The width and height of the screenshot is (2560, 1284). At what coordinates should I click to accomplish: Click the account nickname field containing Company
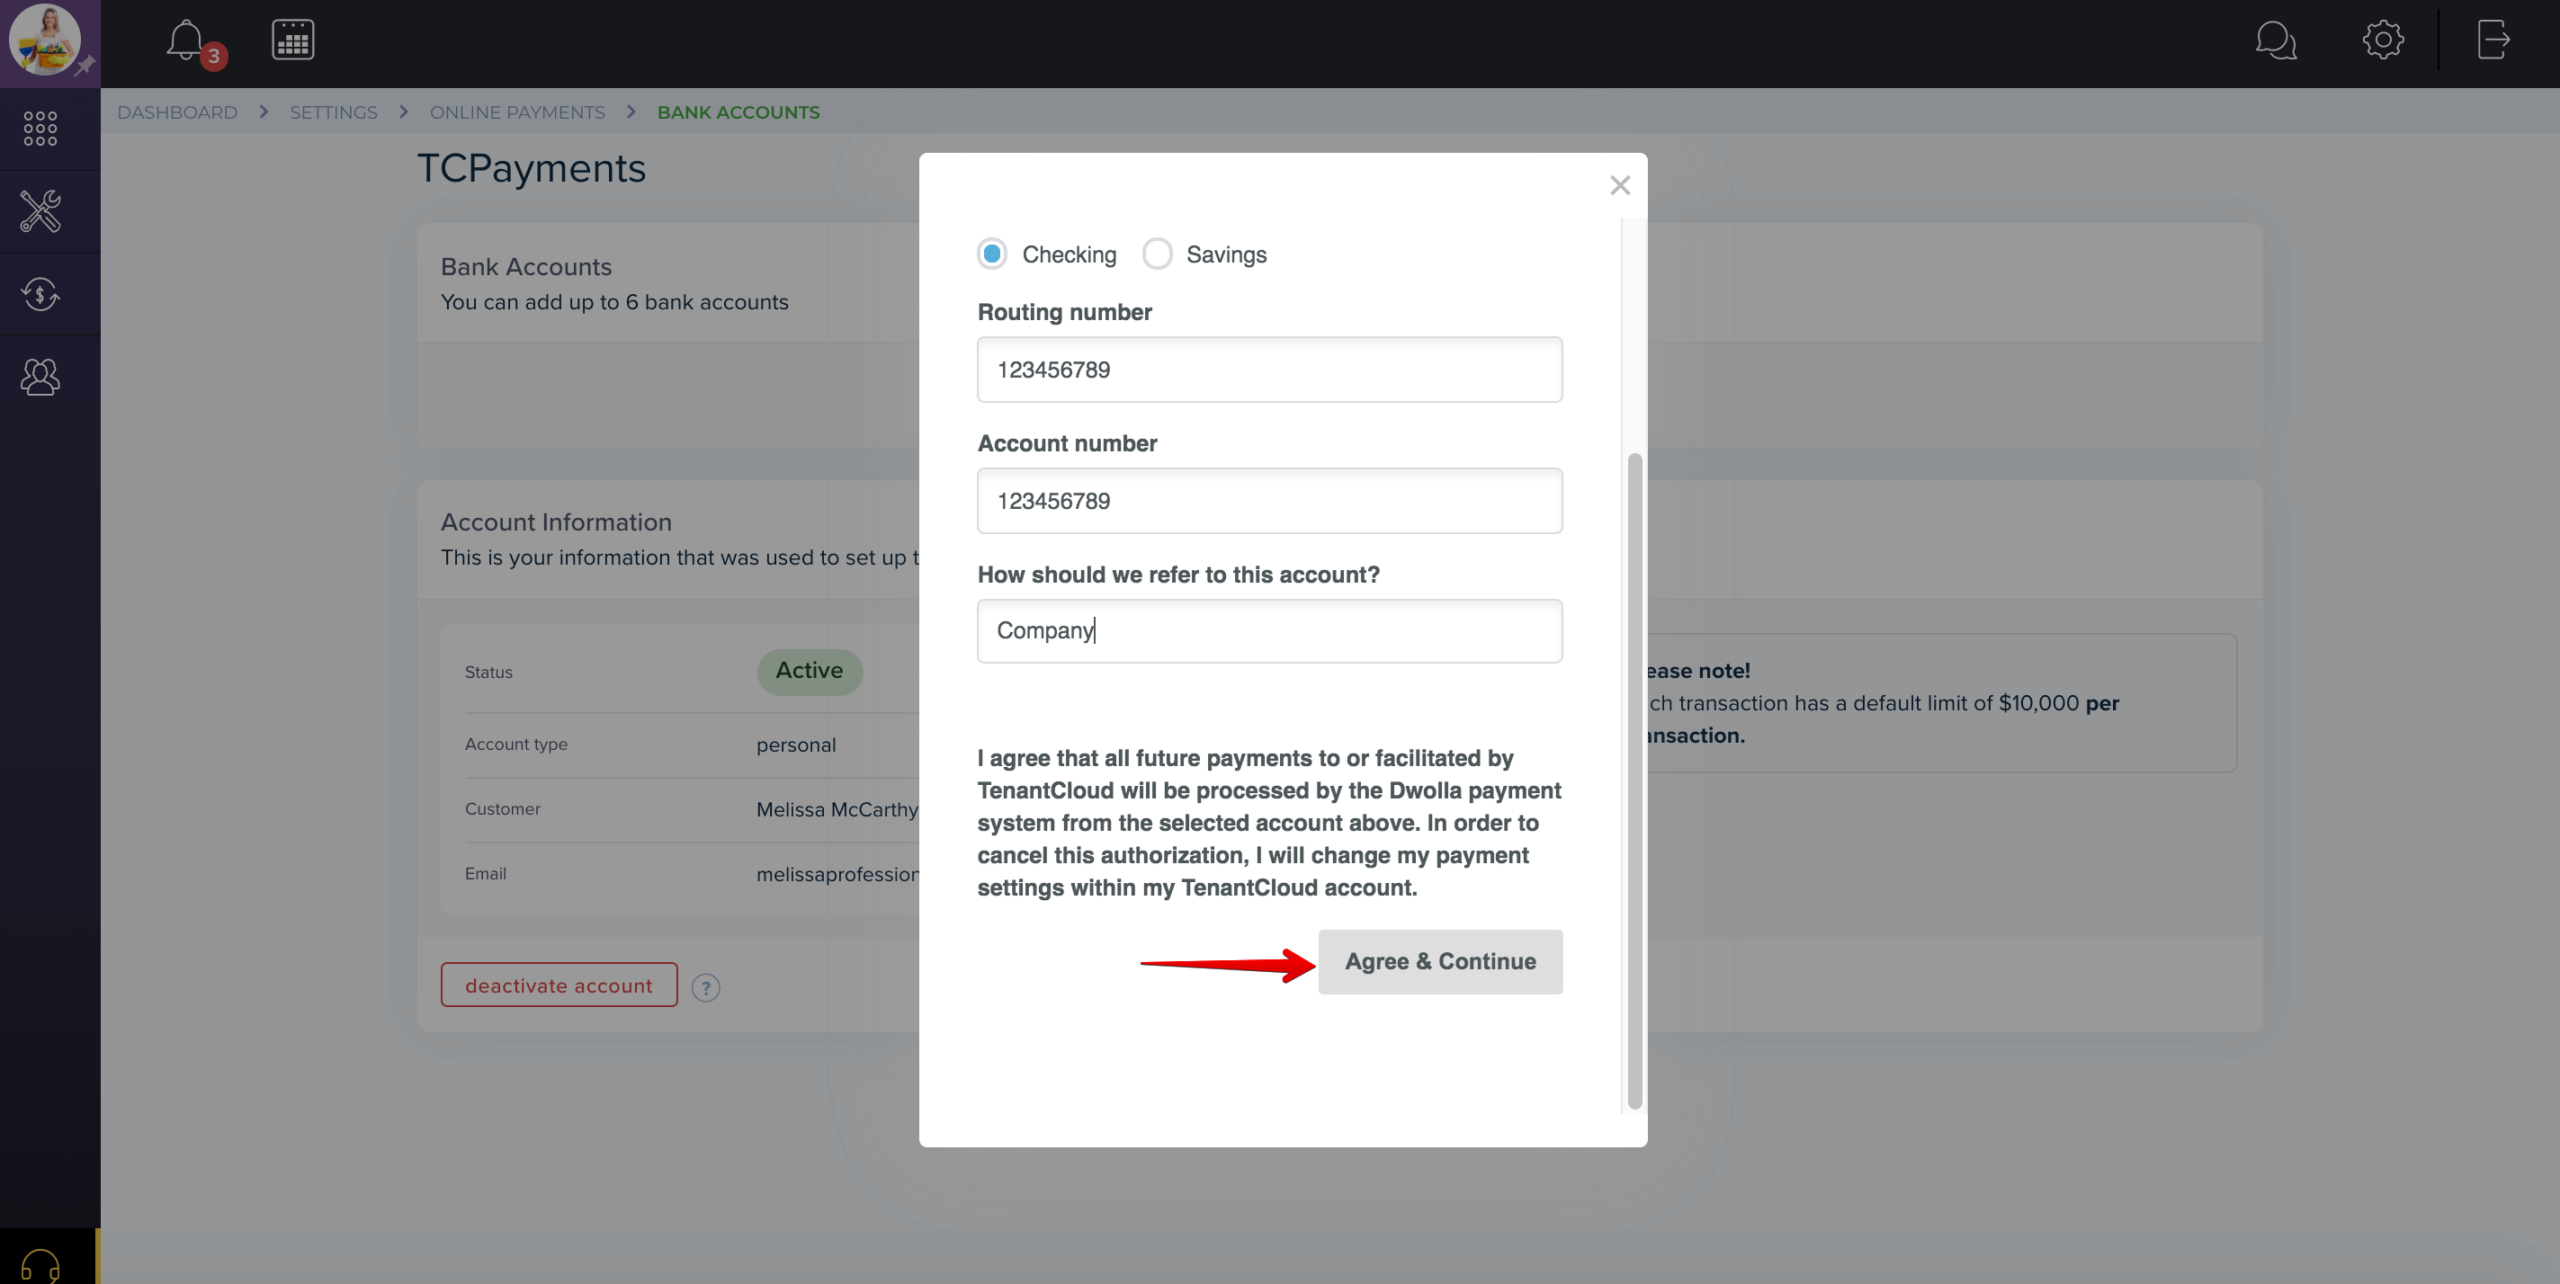[1269, 630]
